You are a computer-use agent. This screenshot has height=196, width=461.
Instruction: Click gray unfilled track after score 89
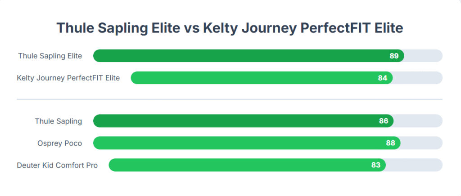[x=424, y=56]
